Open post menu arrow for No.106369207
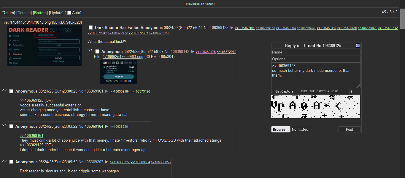 click(107, 162)
